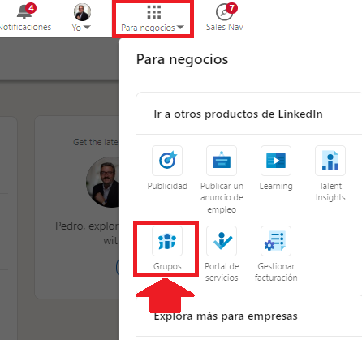This screenshot has height=340, width=362.
Task: Open the Grupos people icon
Action: pos(167,241)
